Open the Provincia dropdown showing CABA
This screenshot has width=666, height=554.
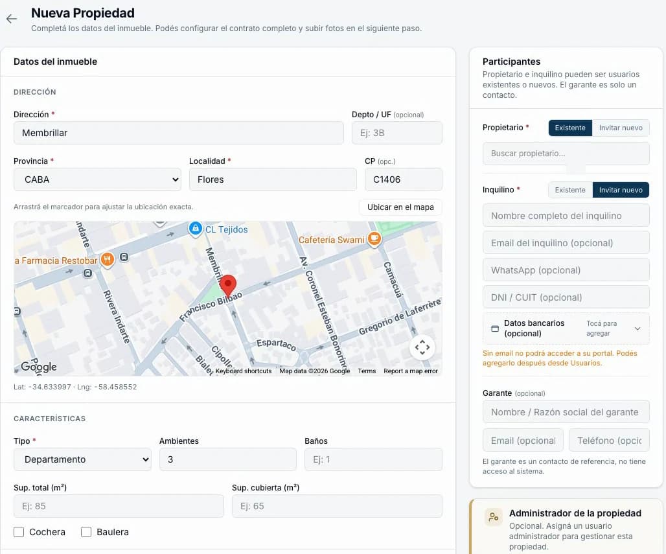(97, 179)
